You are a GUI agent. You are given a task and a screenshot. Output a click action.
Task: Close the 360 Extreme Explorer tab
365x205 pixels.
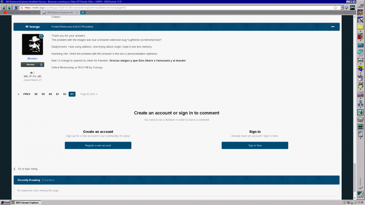tap(77, 12)
